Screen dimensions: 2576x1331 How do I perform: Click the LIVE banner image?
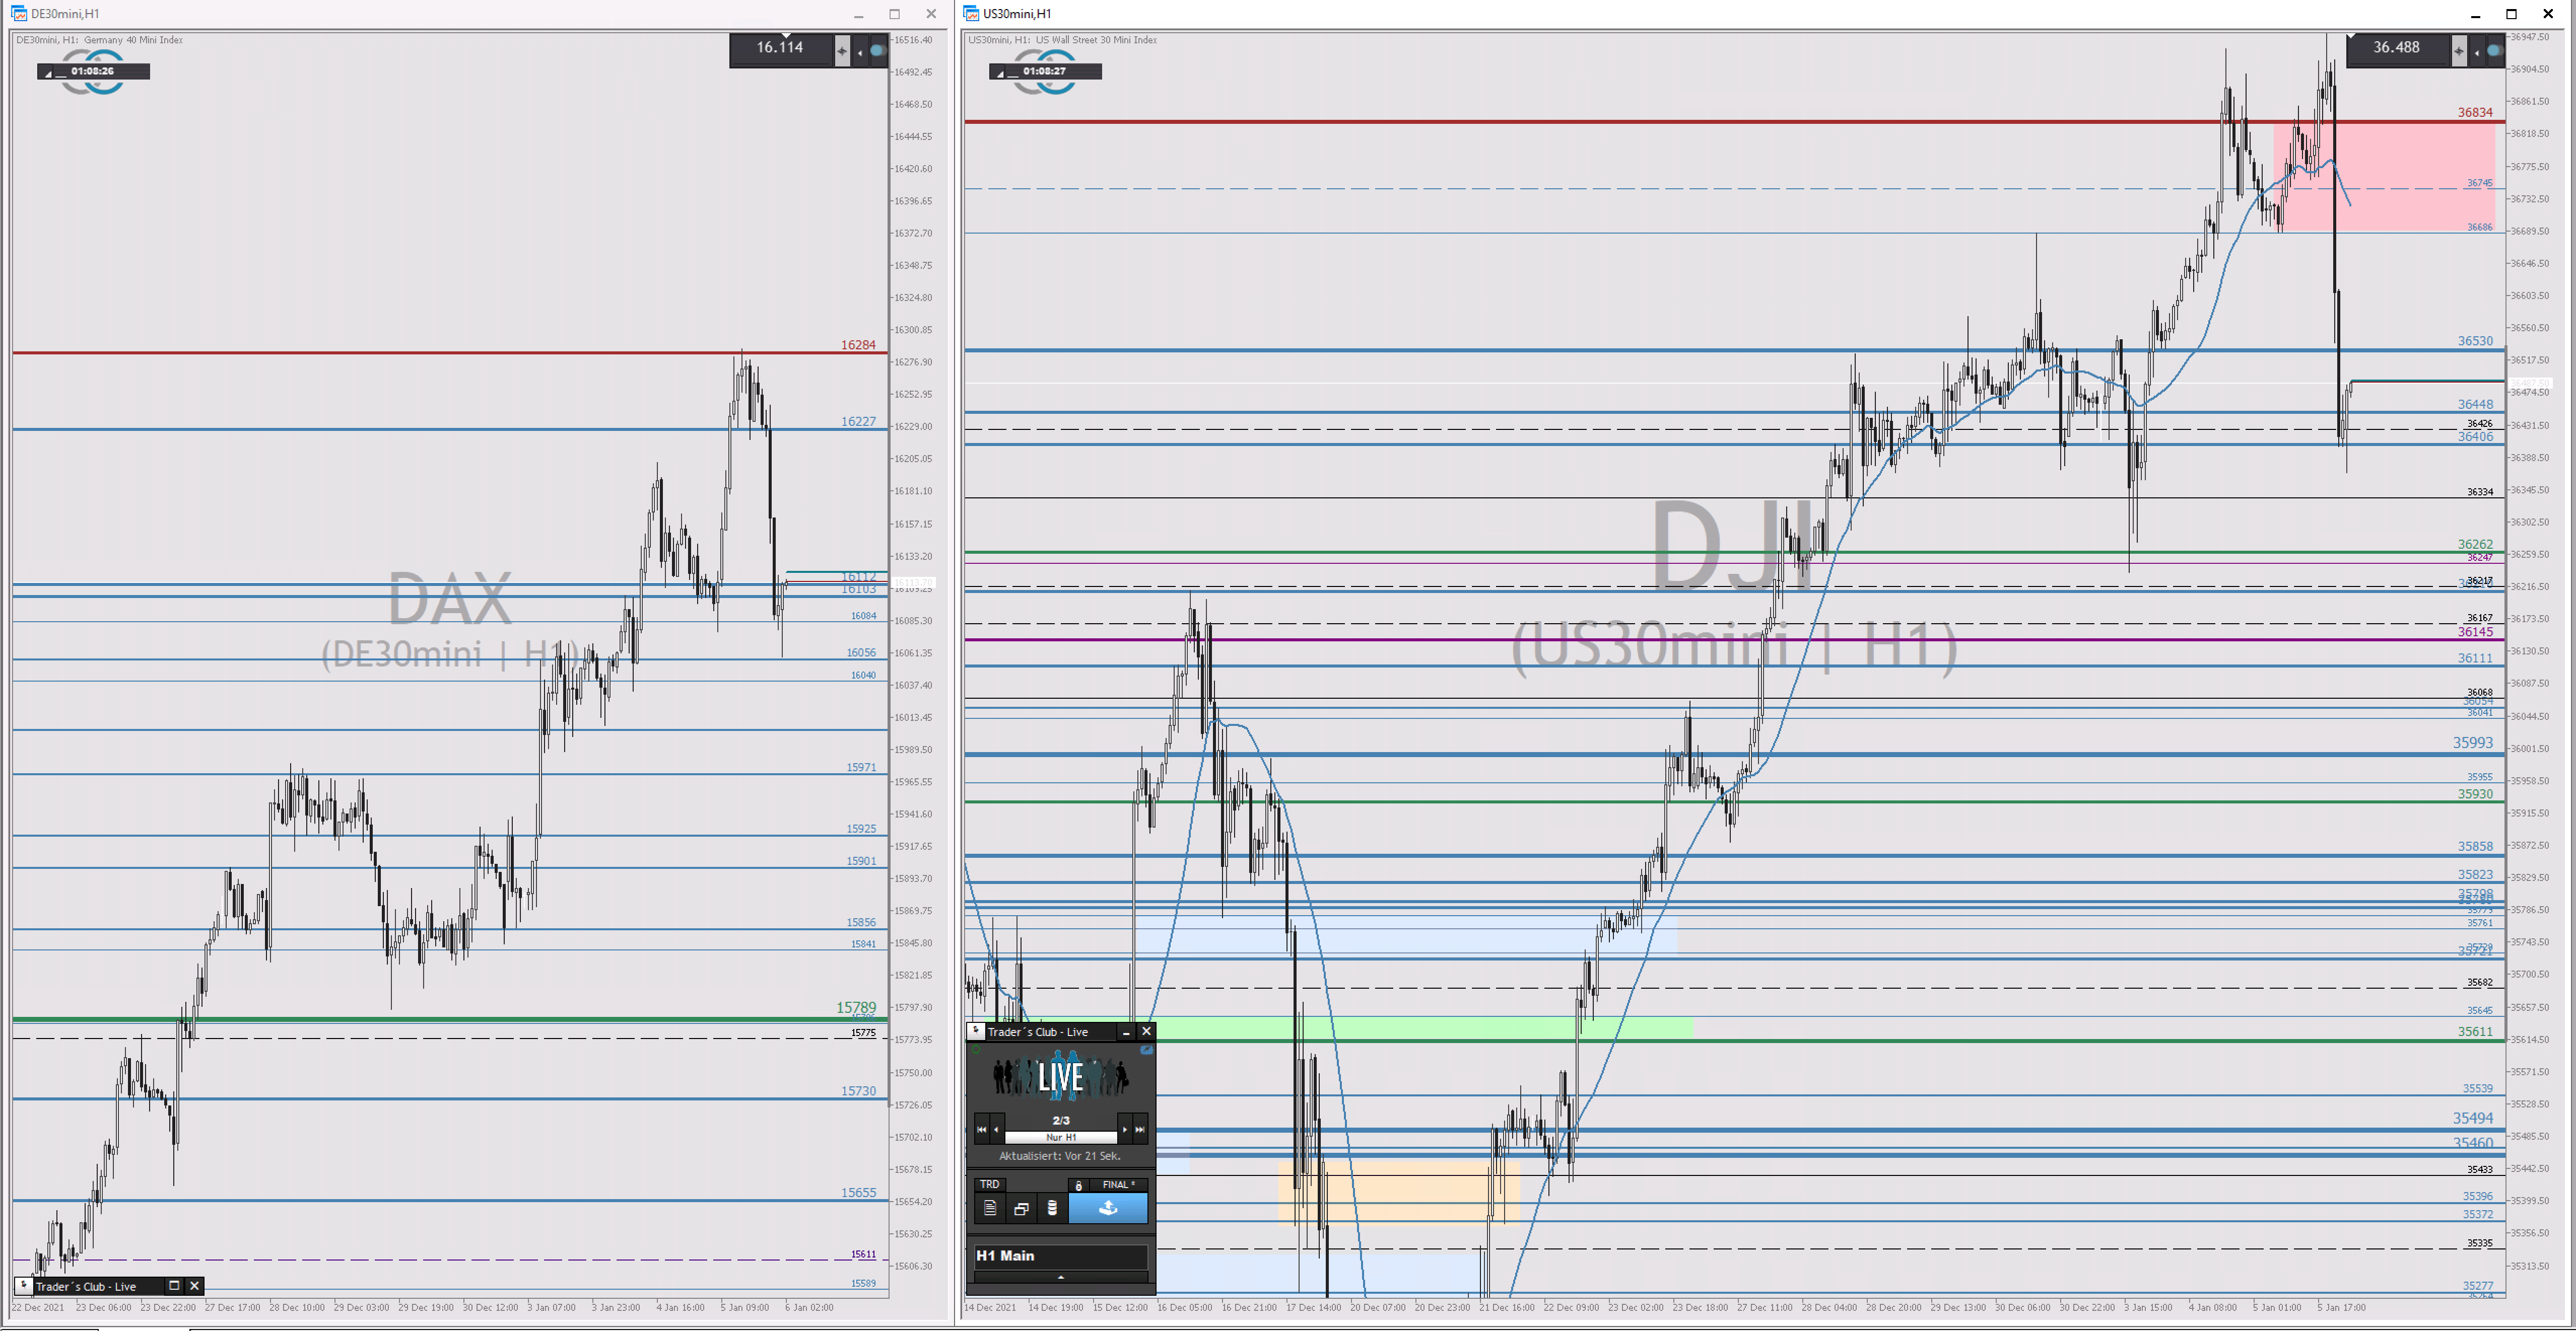coord(1061,1076)
